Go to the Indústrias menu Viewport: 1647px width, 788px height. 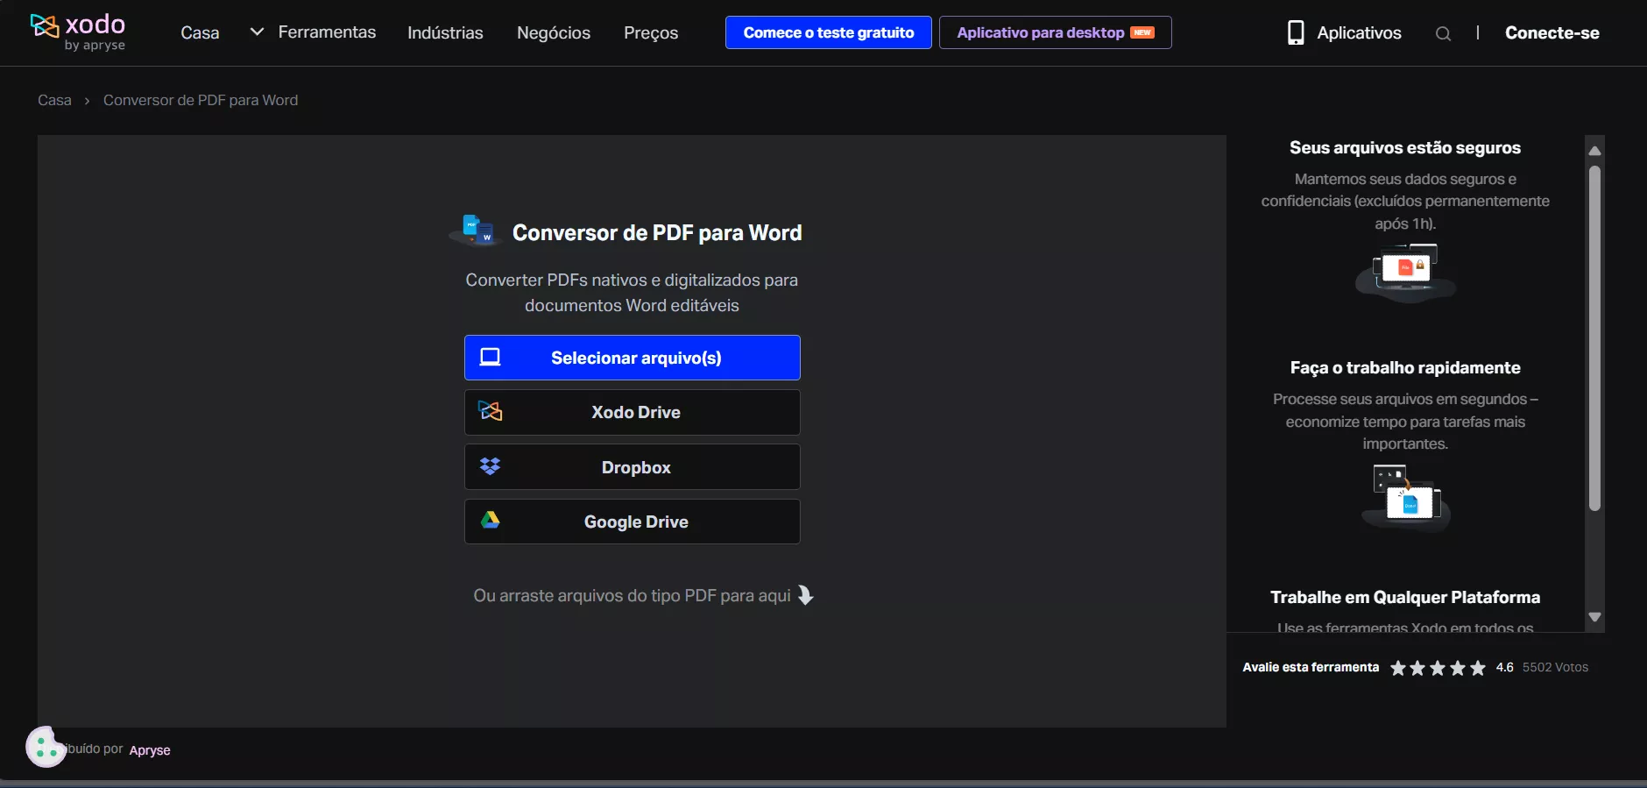pos(445,32)
